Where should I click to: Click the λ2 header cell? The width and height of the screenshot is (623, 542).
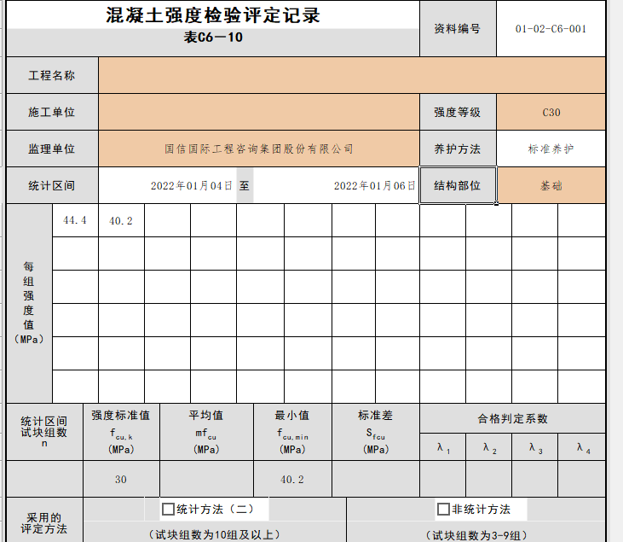point(489,447)
